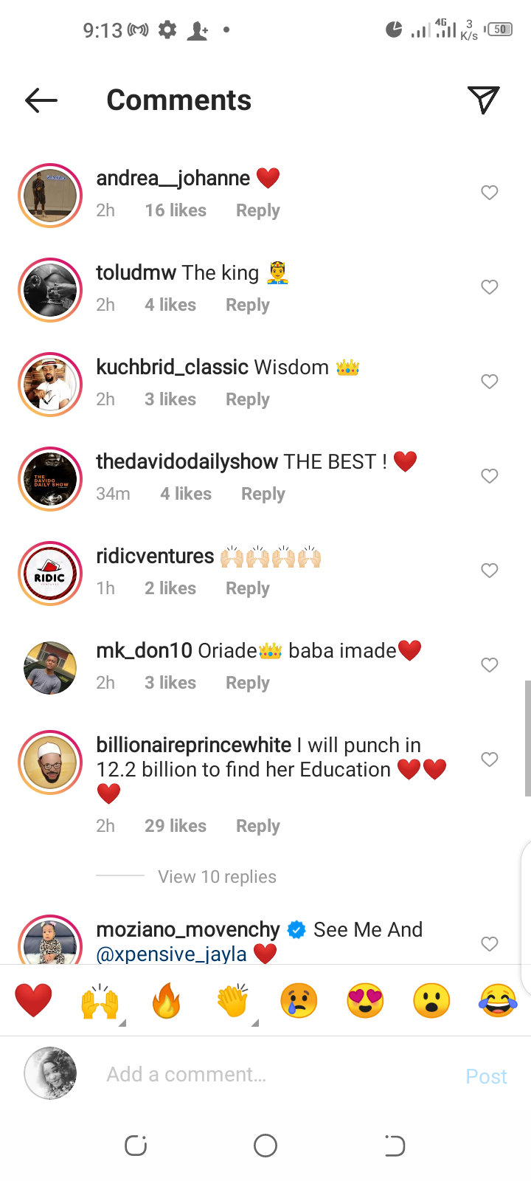Insert the surprised face quick emoji

431,1001
